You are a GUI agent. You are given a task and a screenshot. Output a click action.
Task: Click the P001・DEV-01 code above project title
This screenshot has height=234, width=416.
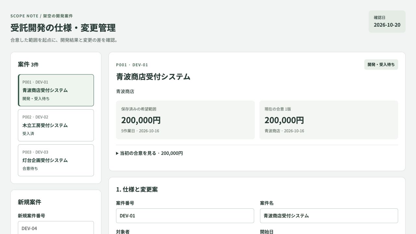click(x=132, y=65)
